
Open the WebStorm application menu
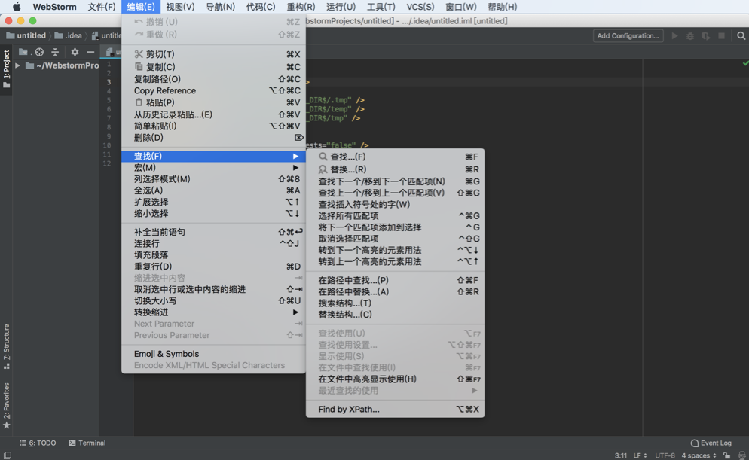(x=54, y=7)
